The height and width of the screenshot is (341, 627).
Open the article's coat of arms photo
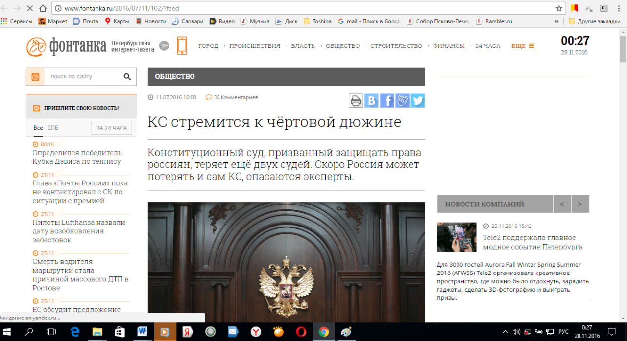point(287,262)
